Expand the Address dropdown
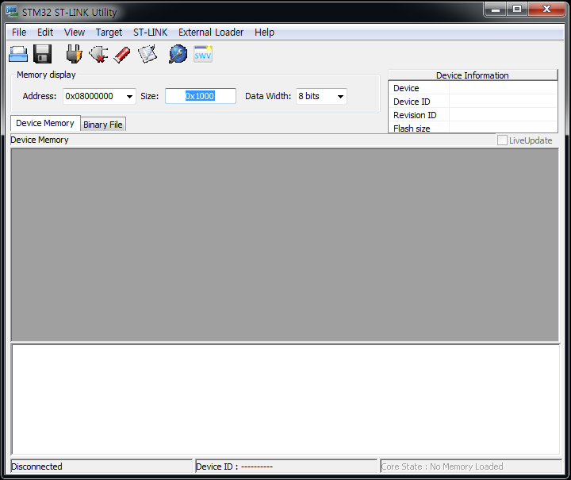This screenshot has width=571, height=480. click(129, 97)
